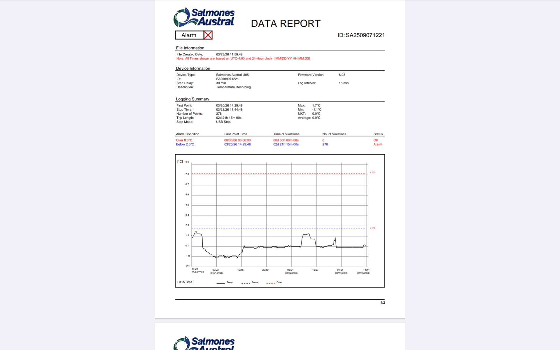
Task: Click the Salmones Austral logo at top
Action: pos(204,17)
